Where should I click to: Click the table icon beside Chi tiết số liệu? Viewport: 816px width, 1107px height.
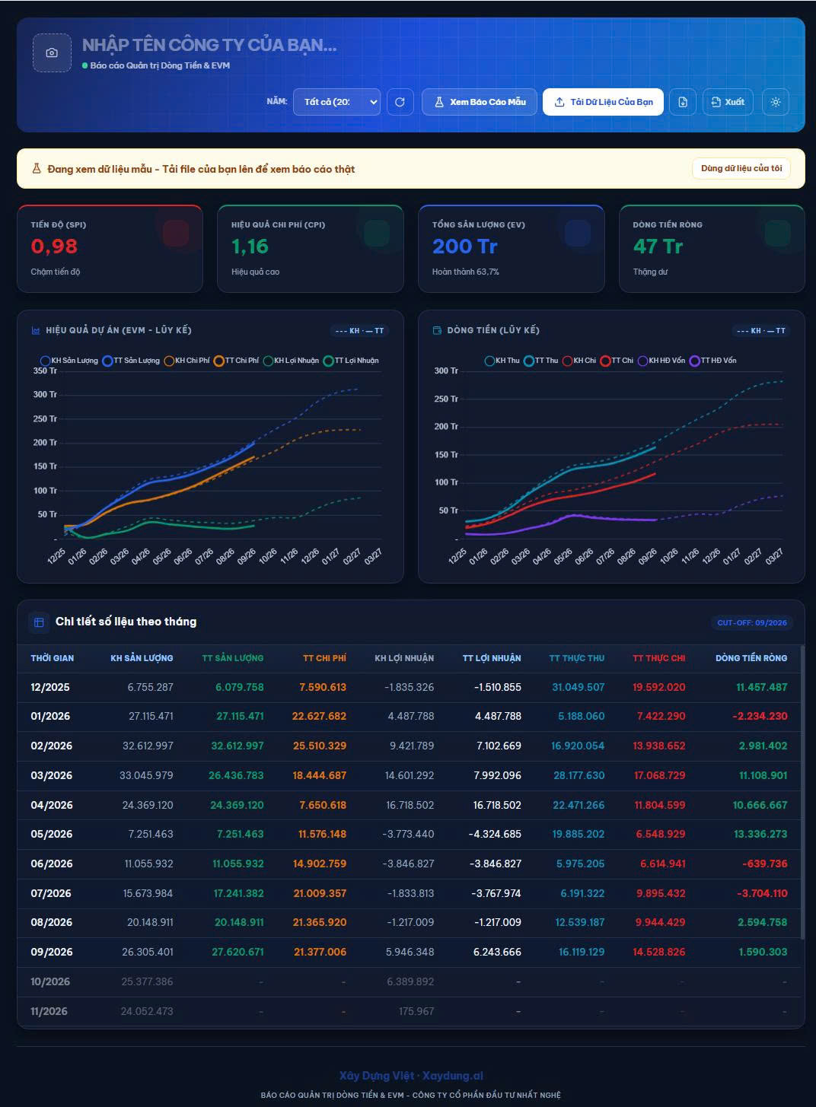click(39, 622)
